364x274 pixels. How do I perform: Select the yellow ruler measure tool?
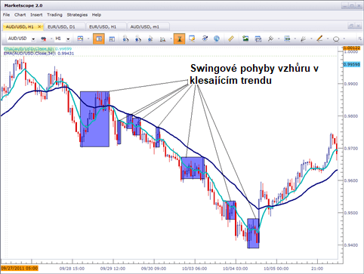pyautogui.click(x=231, y=38)
